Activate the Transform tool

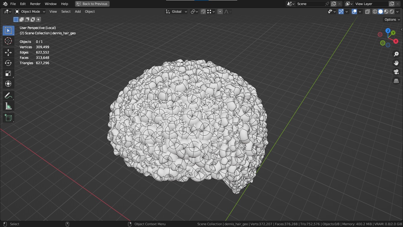8,84
